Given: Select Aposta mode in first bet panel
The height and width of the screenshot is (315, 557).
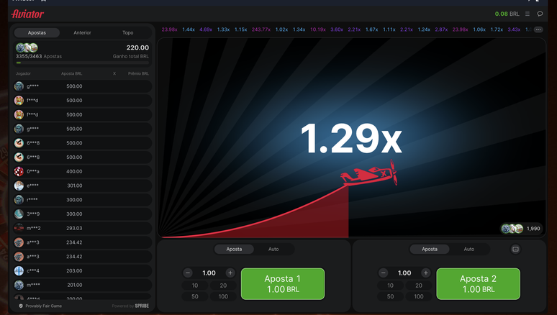Looking at the screenshot, I should pos(234,249).
